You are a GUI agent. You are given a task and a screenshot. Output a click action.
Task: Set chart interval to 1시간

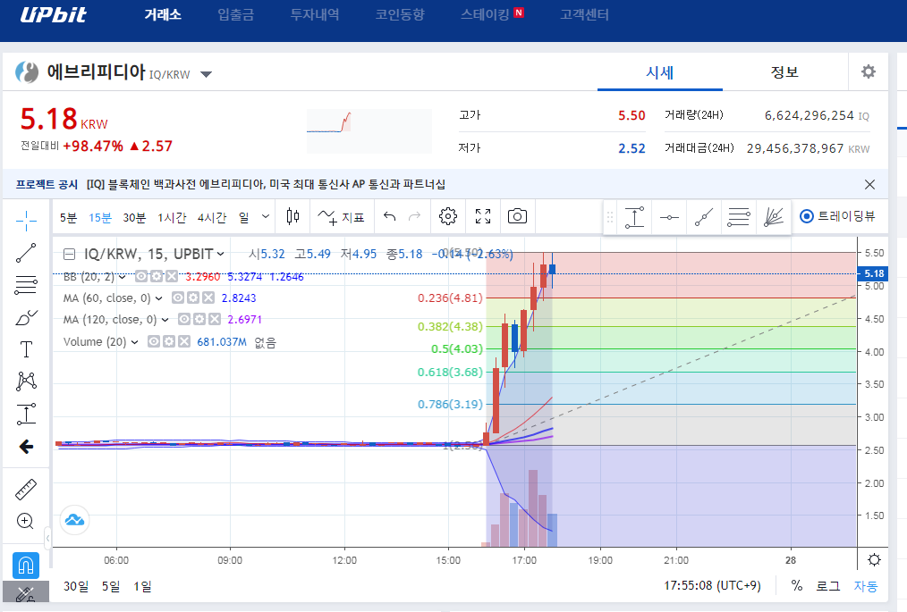point(172,217)
